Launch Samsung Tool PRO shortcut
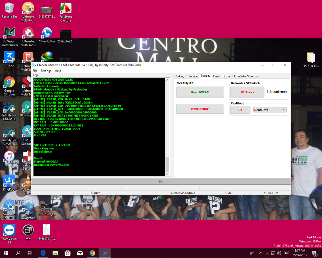Image resolution: width=322 pixels, height=258 pixels. (x=9, y=209)
